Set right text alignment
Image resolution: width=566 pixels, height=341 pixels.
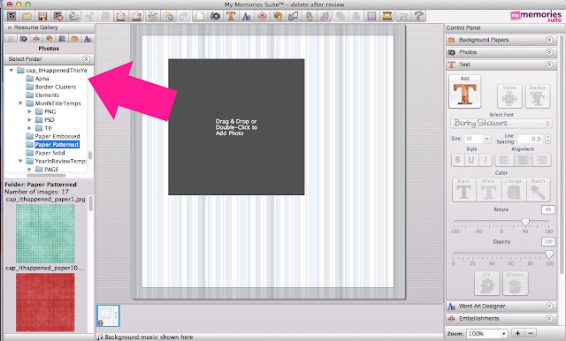click(x=541, y=160)
